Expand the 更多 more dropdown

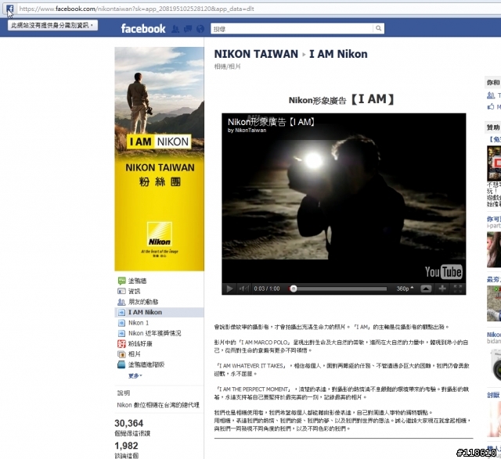135,375
